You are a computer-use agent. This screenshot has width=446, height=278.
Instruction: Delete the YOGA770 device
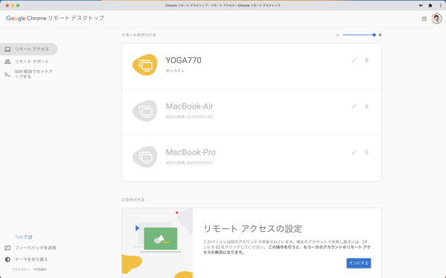(x=366, y=60)
